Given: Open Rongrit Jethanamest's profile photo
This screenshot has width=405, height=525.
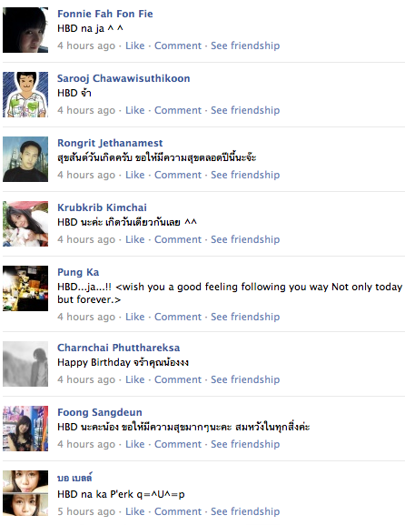Looking at the screenshot, I should (x=25, y=159).
